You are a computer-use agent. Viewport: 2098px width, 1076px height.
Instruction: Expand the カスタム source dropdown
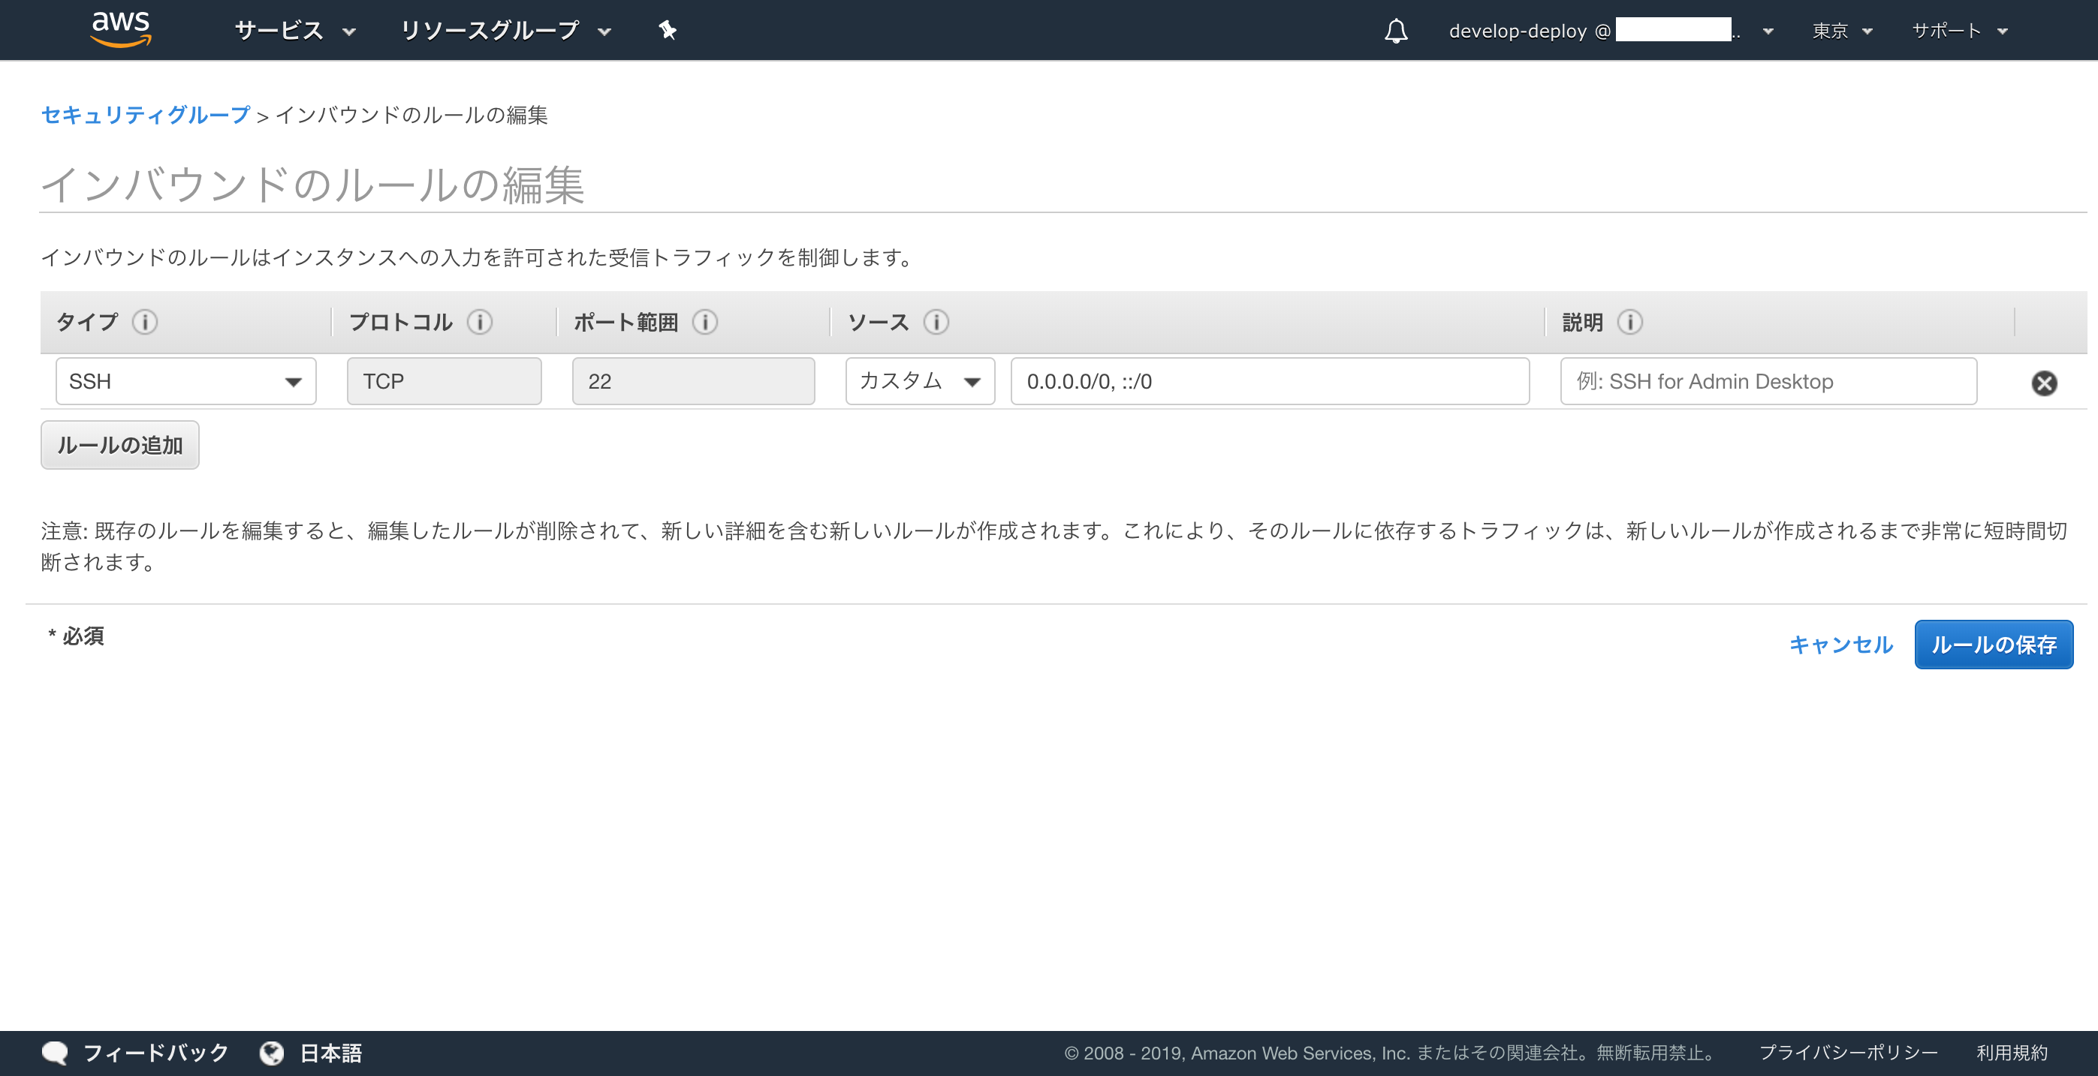pyautogui.click(x=920, y=381)
